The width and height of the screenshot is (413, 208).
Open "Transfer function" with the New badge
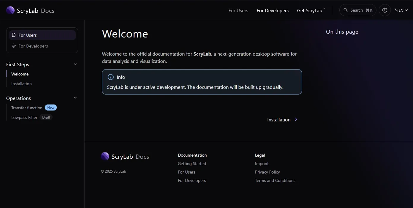27,108
